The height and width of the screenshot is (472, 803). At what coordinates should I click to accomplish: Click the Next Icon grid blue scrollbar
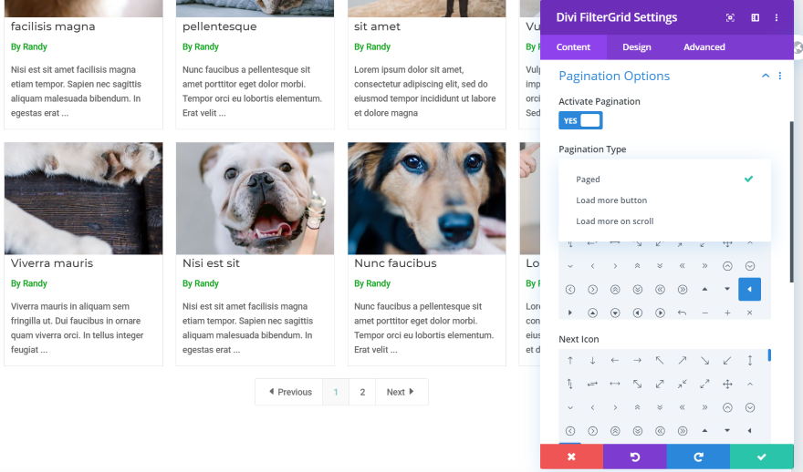coord(769,354)
